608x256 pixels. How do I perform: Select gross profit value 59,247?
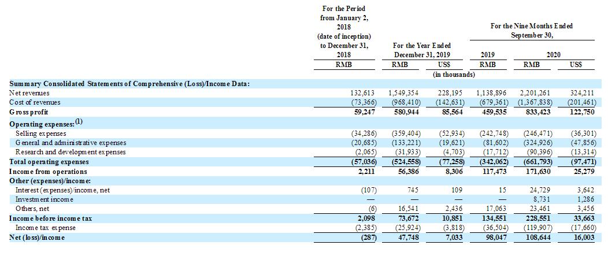[364, 112]
